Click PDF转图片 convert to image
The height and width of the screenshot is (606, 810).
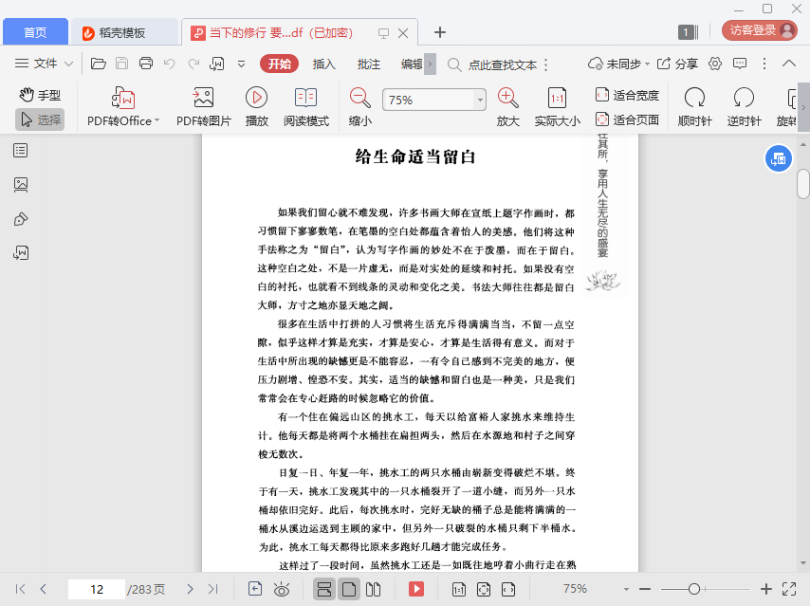pos(204,107)
